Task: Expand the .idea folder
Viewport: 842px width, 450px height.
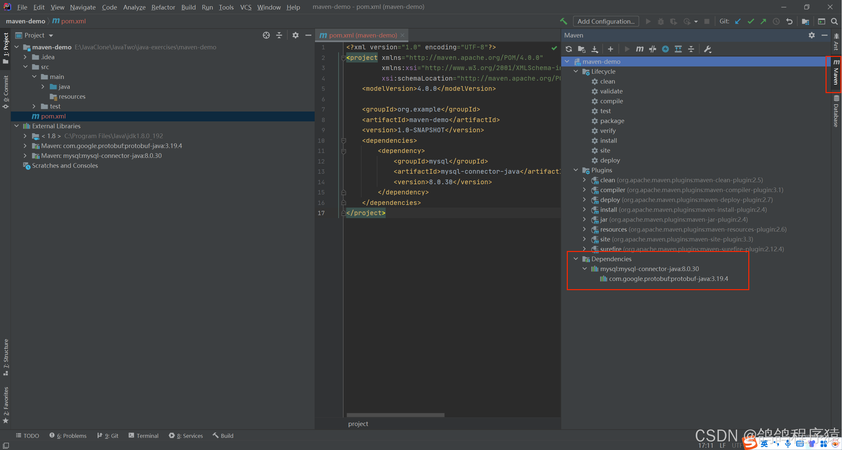Action: point(25,57)
